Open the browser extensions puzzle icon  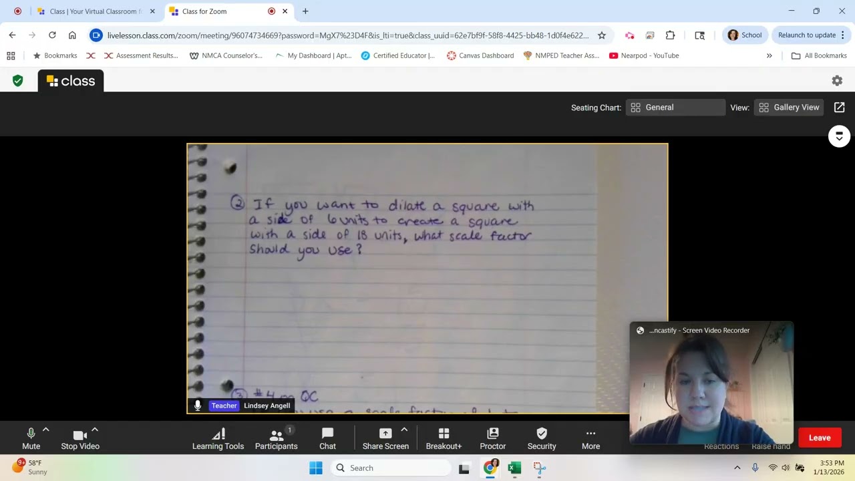(x=671, y=35)
